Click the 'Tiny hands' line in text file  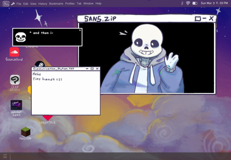(47, 79)
